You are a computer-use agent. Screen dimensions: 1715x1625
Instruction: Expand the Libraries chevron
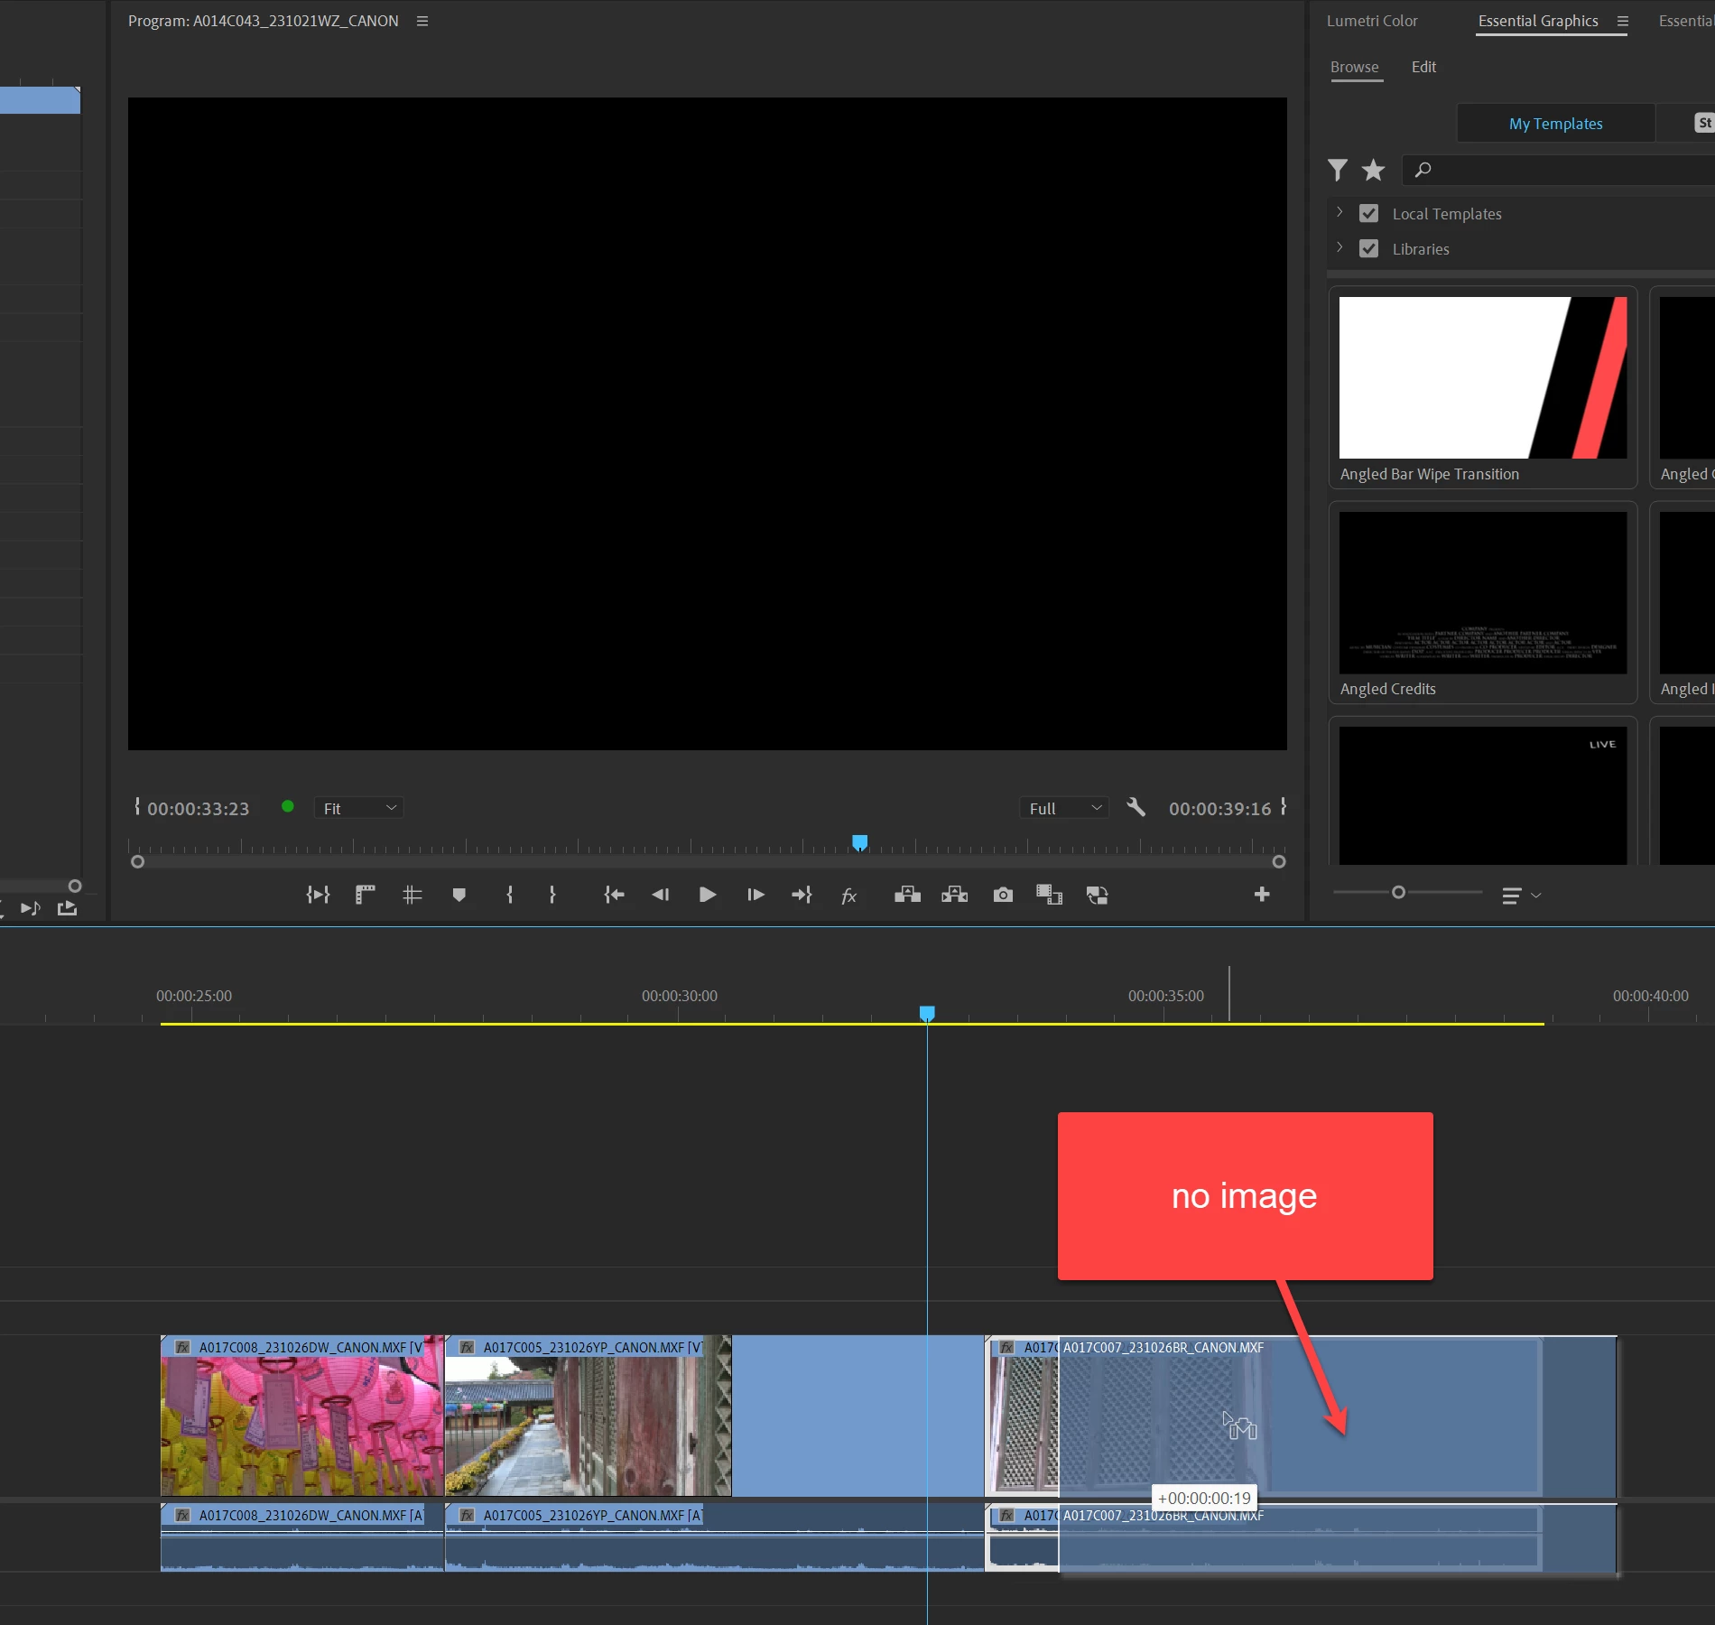click(x=1340, y=248)
